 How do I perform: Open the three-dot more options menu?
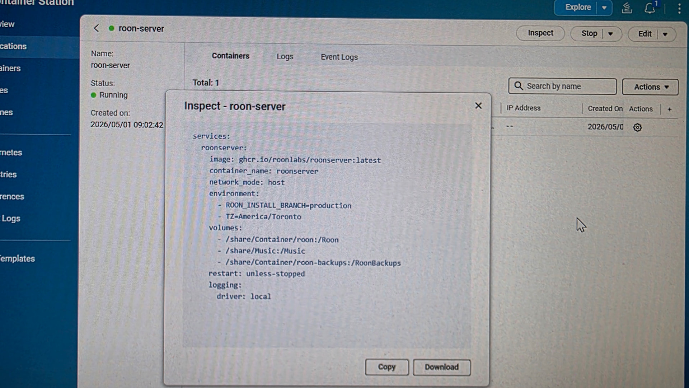[x=679, y=8]
